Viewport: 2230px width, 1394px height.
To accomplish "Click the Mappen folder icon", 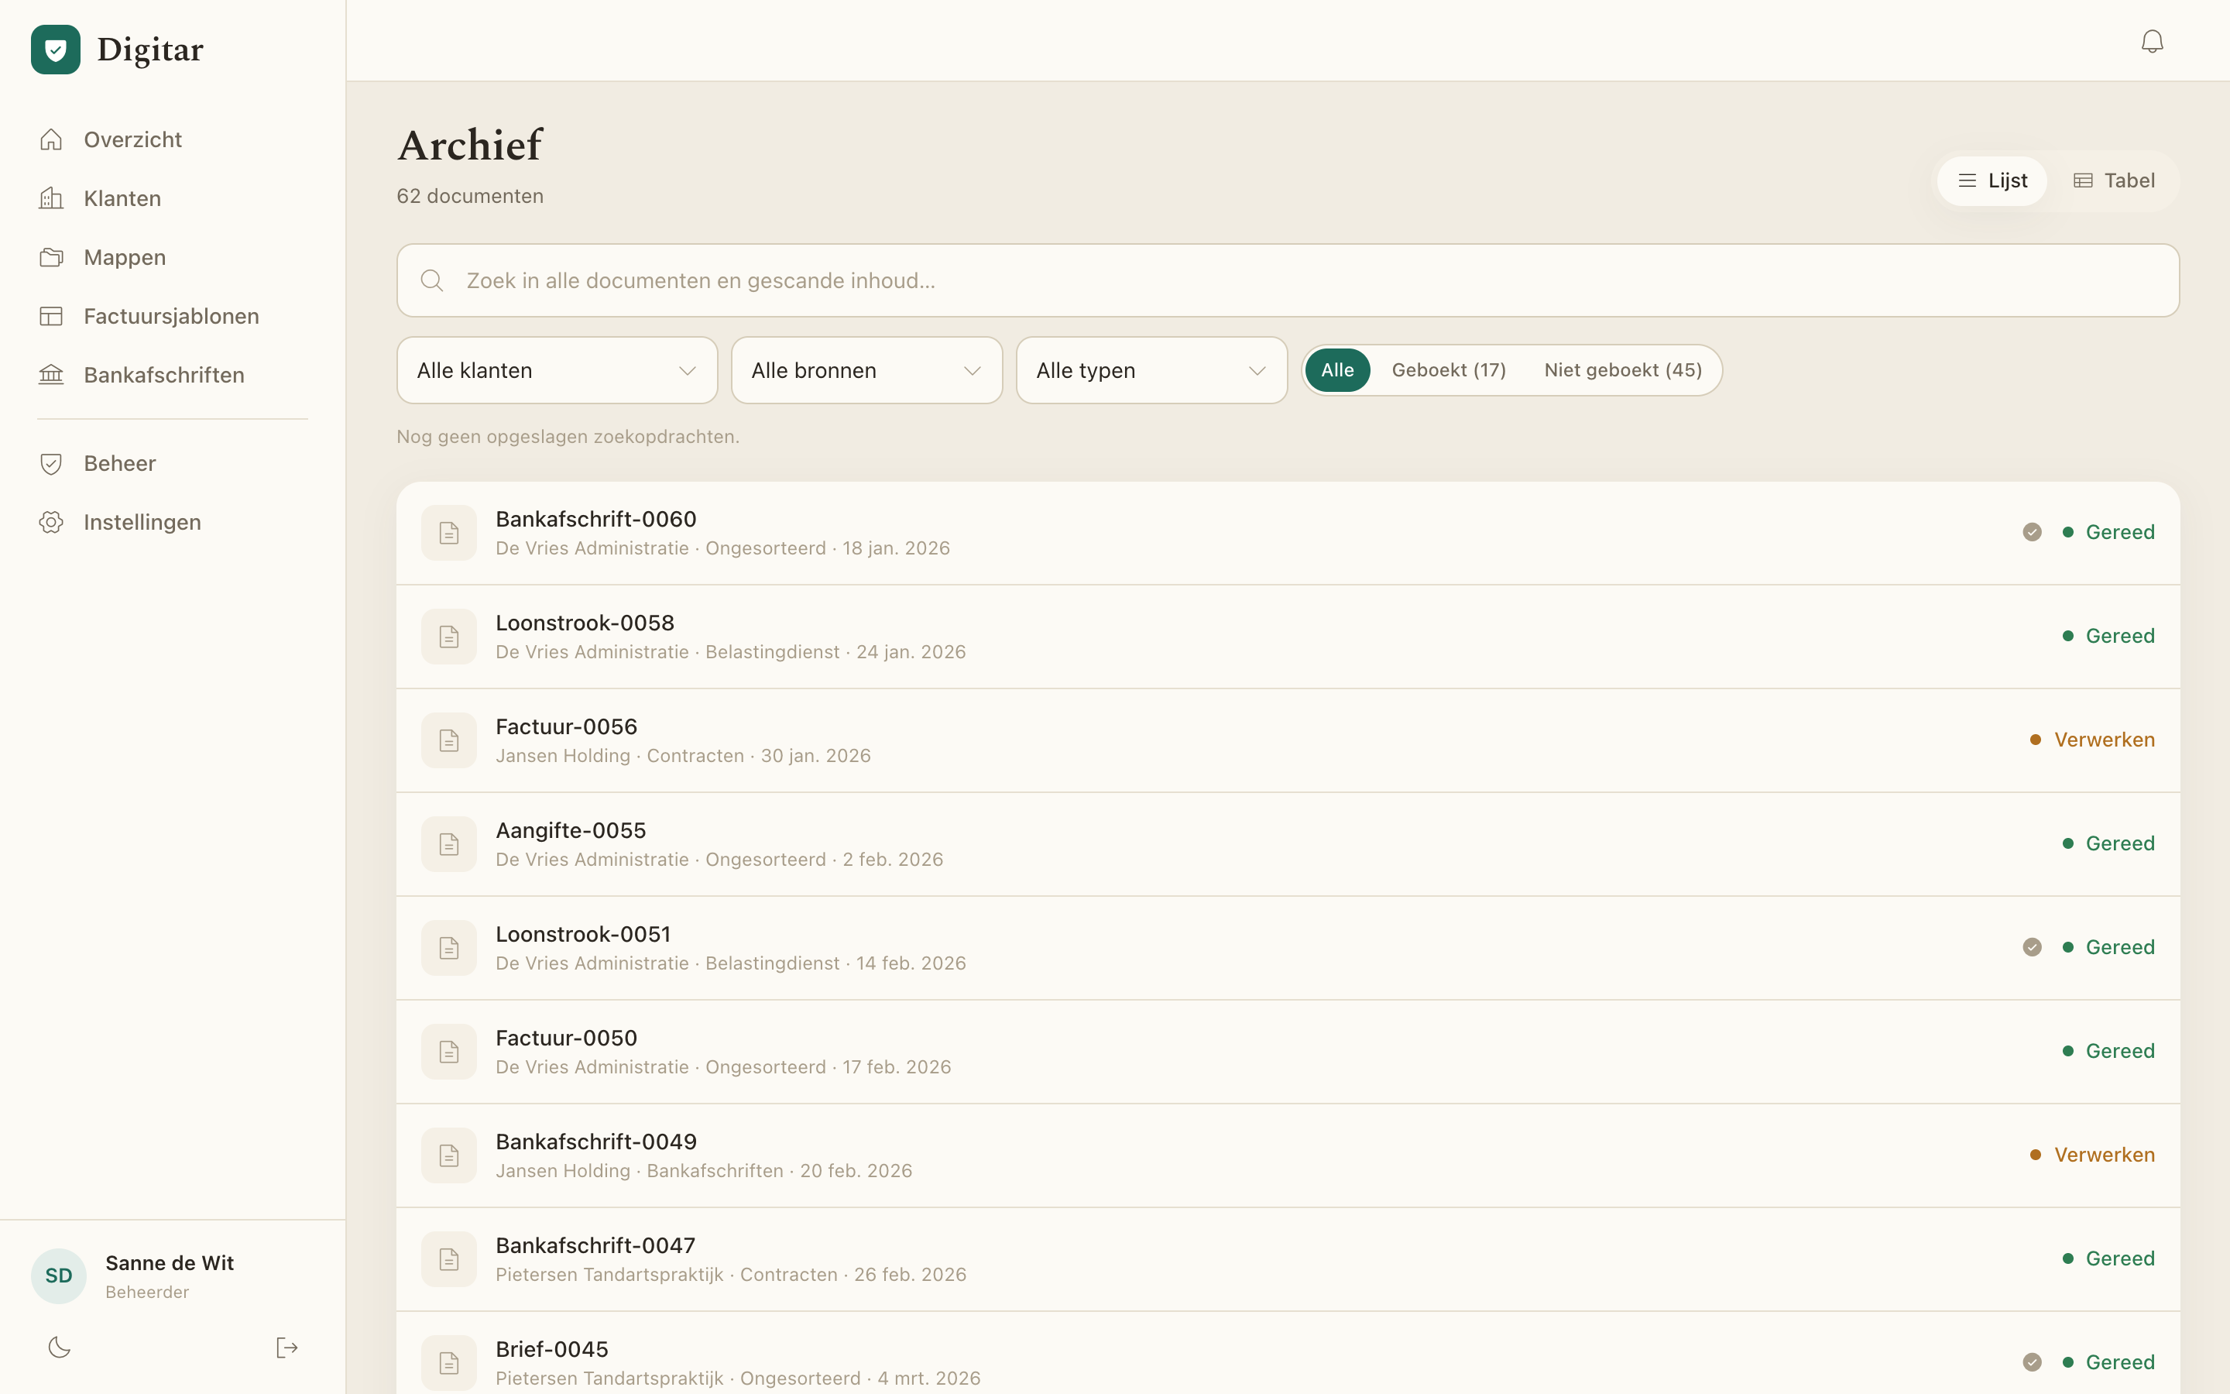I will (x=52, y=257).
